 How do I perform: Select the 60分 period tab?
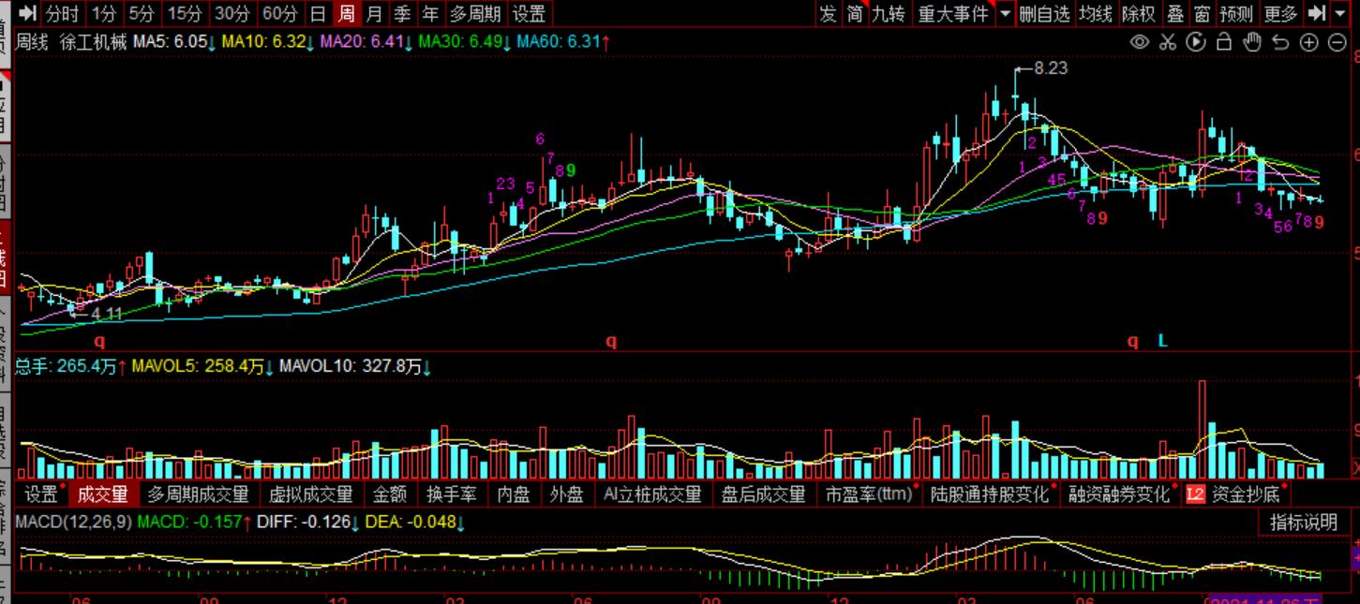point(280,13)
